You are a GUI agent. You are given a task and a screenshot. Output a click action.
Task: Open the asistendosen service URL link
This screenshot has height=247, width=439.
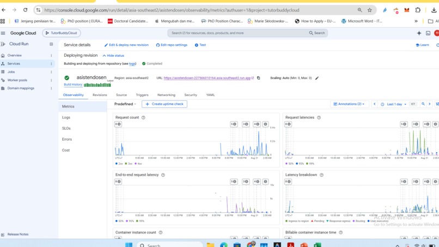(207, 78)
